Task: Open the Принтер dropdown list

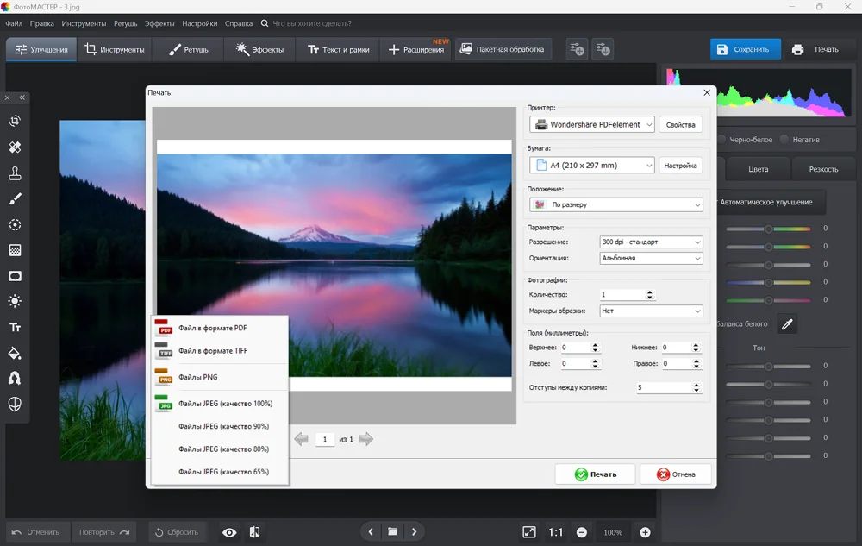Action: 592,124
